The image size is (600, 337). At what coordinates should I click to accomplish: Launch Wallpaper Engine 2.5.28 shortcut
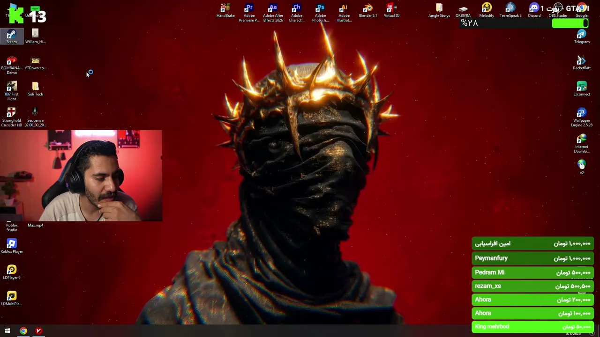[x=582, y=117]
